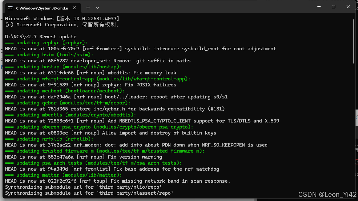Screen dimensions: 358x201
Task: Click the 'west update' command line
Action: coord(40,36)
